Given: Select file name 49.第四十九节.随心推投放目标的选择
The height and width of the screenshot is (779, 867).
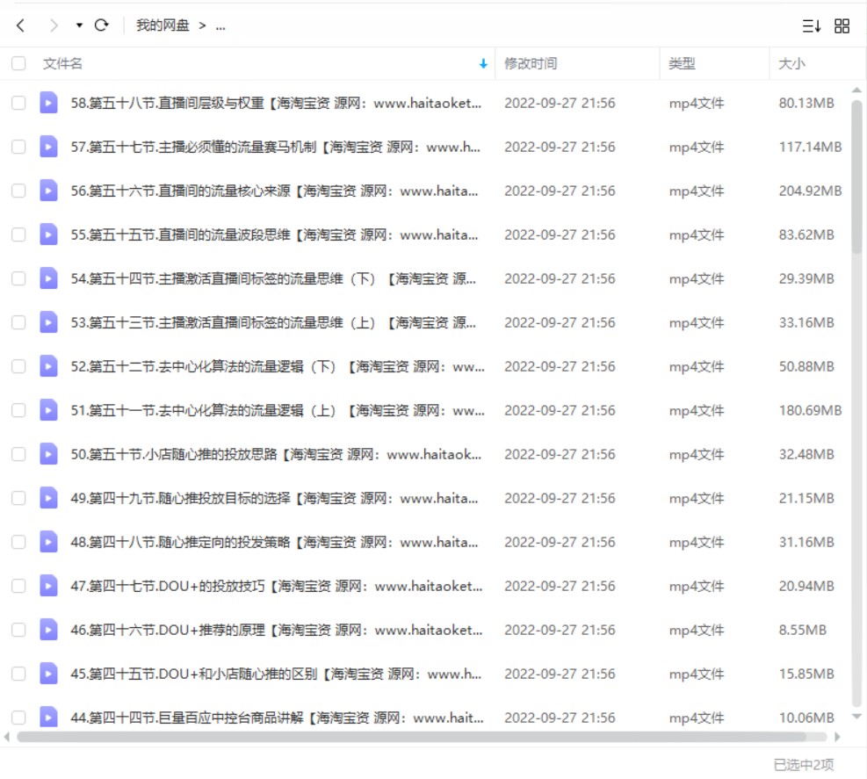Looking at the screenshot, I should pos(274,498).
